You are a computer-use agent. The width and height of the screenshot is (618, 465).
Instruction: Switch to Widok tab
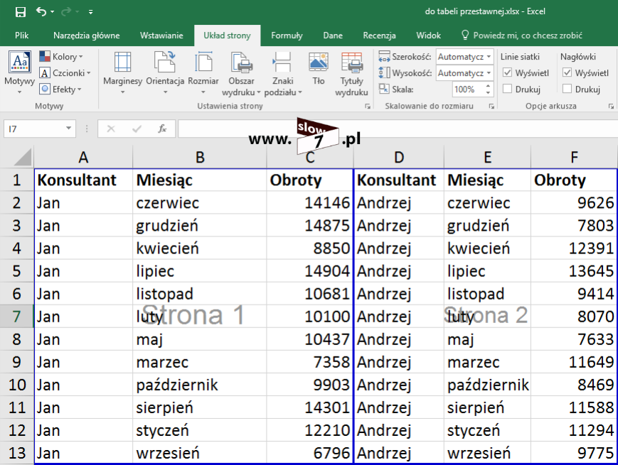tap(428, 35)
